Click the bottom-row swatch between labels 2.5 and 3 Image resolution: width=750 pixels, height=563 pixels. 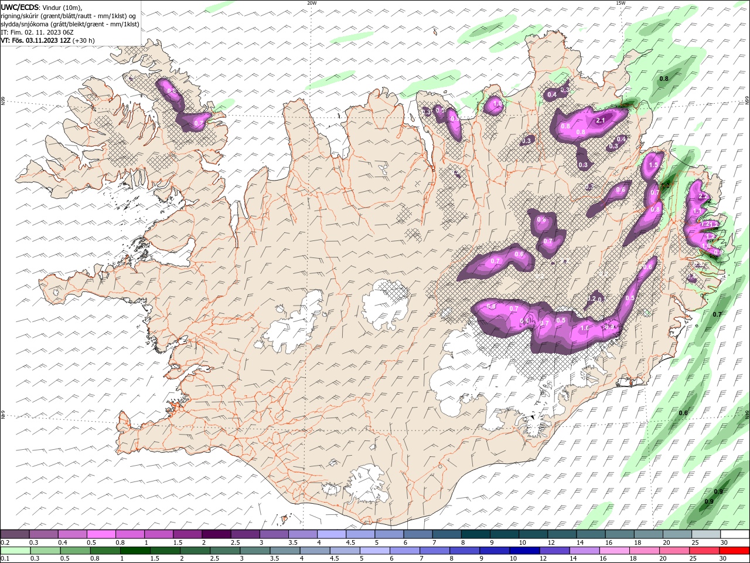tap(224, 551)
